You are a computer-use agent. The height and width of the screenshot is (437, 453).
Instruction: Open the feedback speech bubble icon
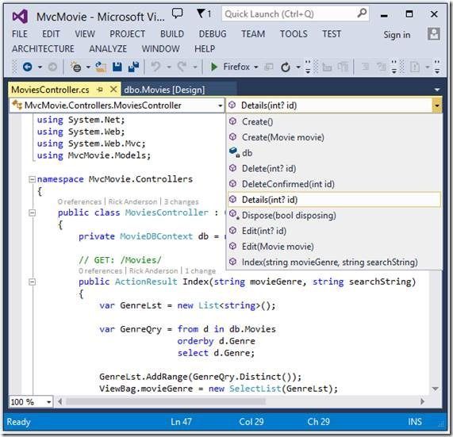tap(177, 13)
